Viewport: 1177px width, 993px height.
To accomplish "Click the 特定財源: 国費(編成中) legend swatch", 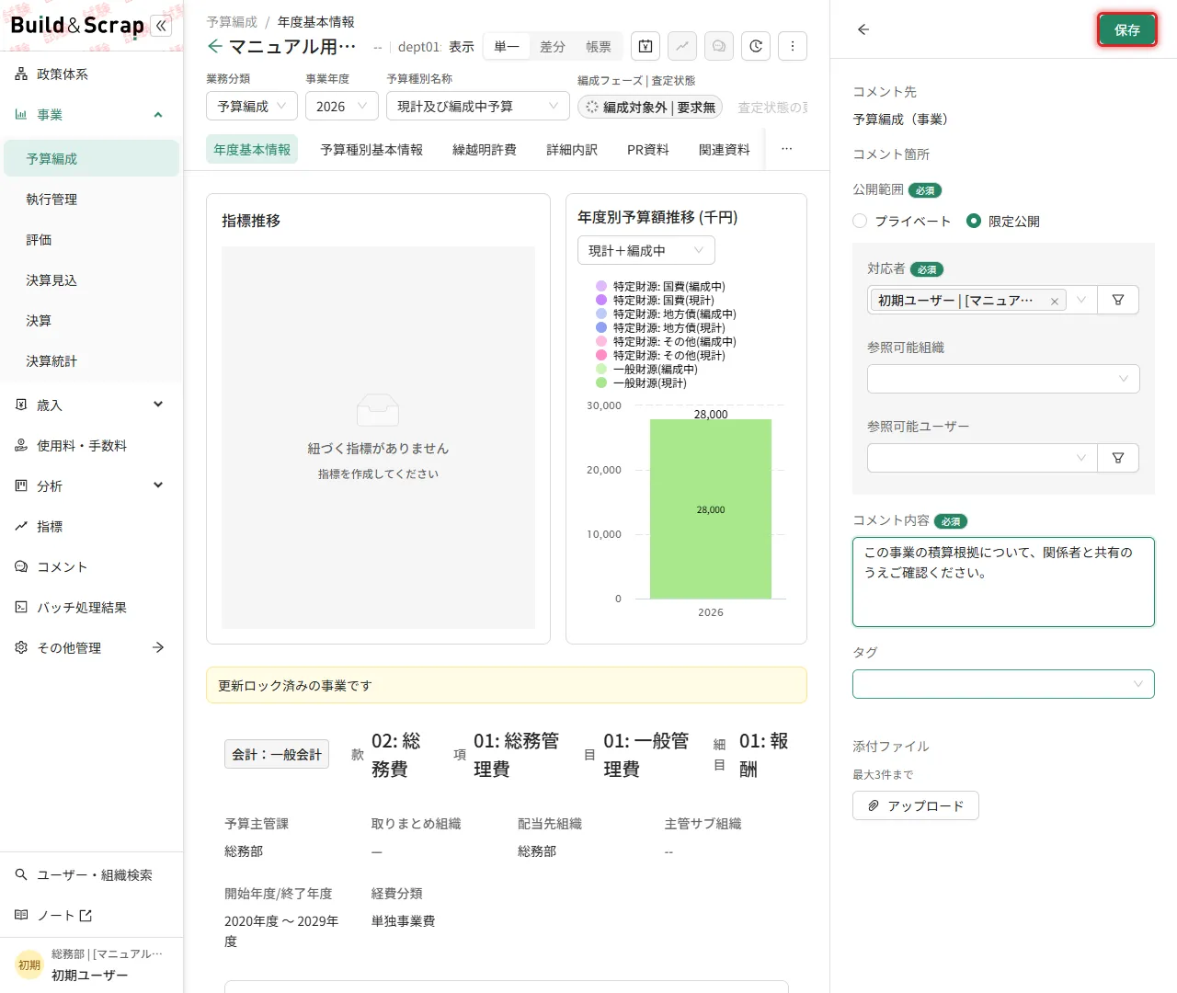I will [x=601, y=287].
